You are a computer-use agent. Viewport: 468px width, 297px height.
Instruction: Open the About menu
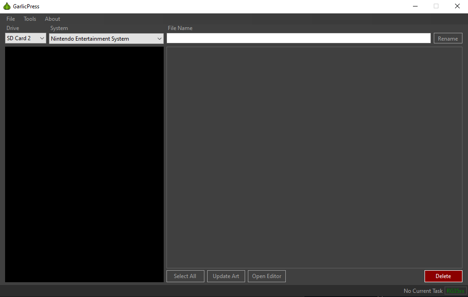(52, 18)
